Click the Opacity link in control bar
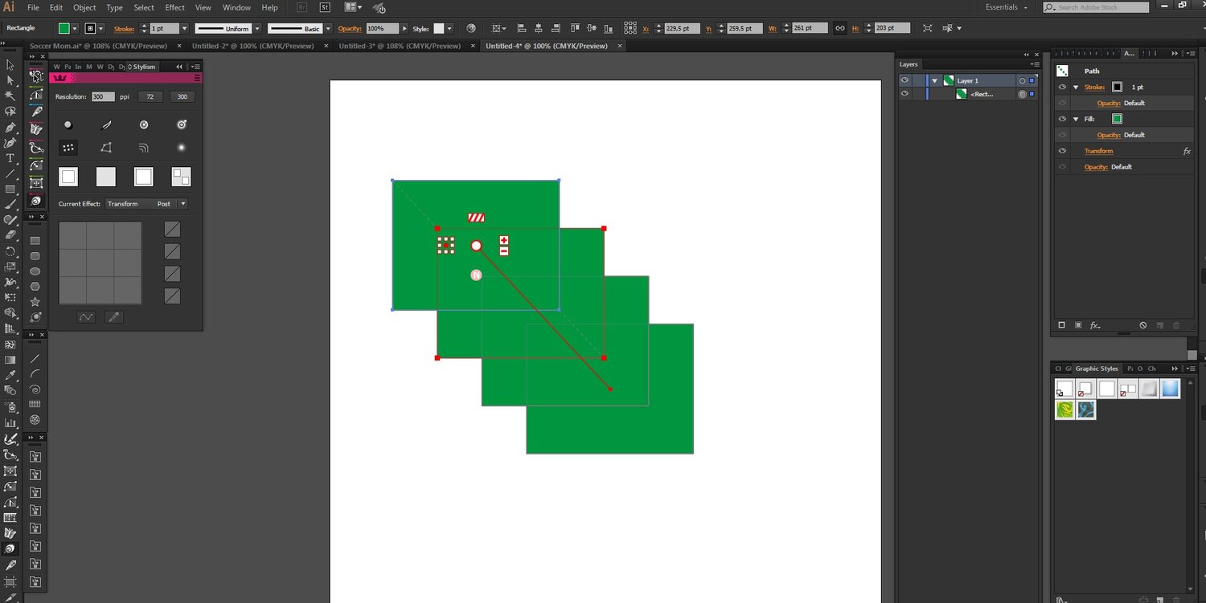Image resolution: width=1206 pixels, height=603 pixels. [x=350, y=28]
